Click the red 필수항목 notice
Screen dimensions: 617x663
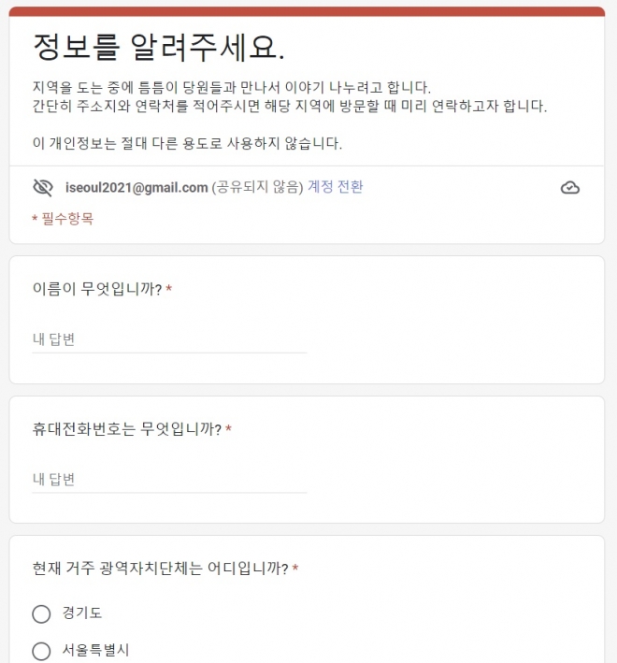(63, 219)
